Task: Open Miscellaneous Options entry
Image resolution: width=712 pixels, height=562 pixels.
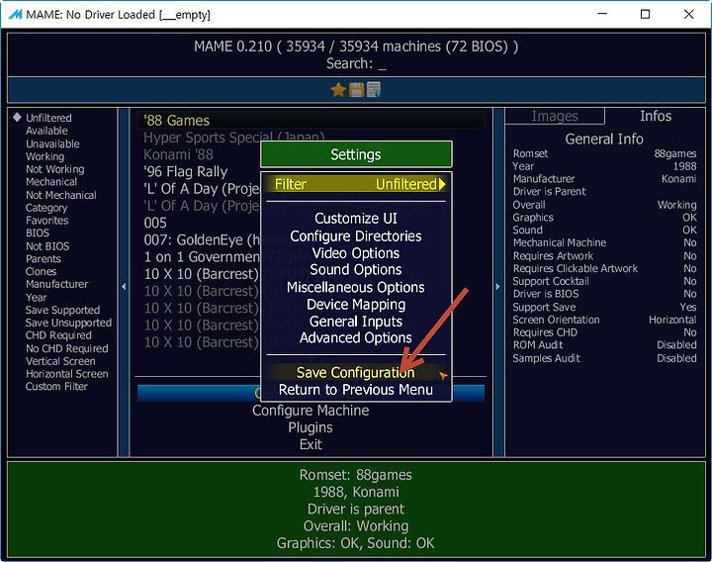Action: pos(356,287)
